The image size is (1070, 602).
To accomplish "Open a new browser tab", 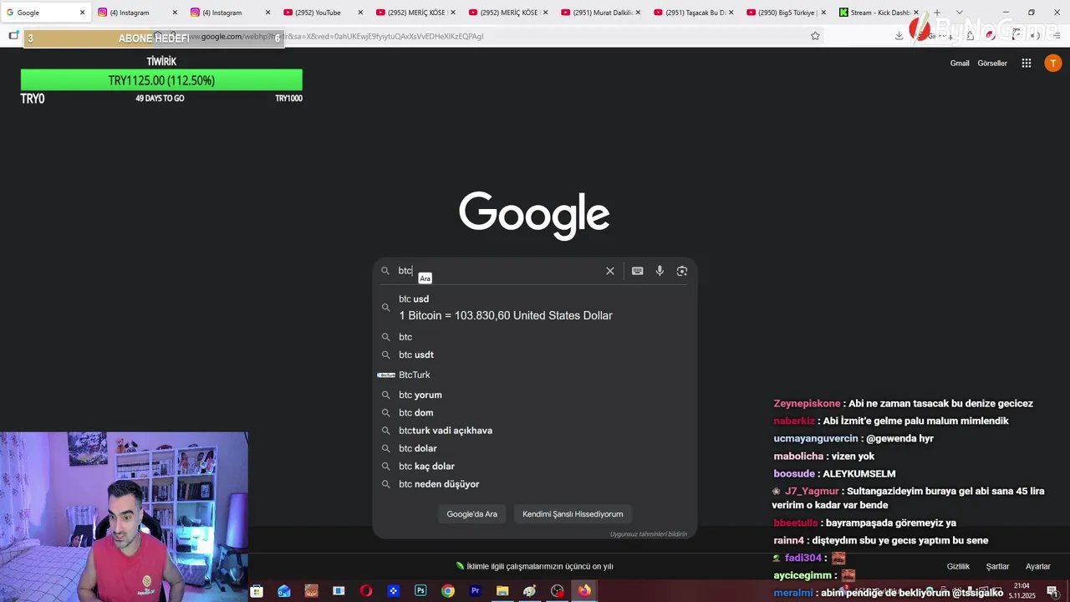I will pos(936,13).
